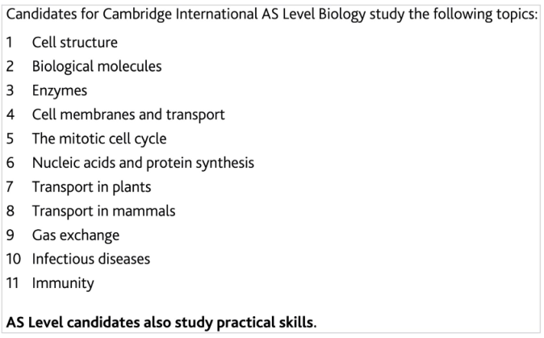Select the 'Gas exchange' topic
This screenshot has width=544, height=338.
point(76,236)
